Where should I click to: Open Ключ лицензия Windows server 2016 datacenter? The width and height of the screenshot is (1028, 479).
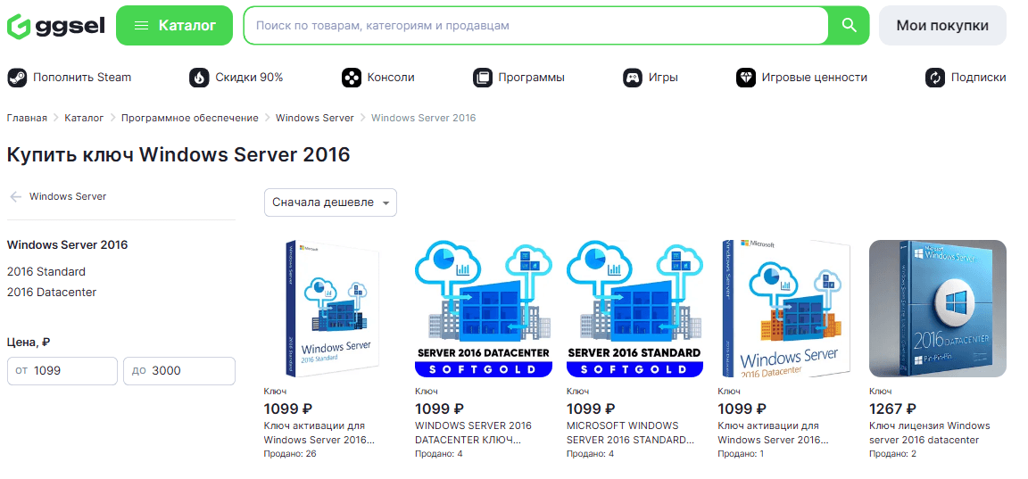coord(930,434)
